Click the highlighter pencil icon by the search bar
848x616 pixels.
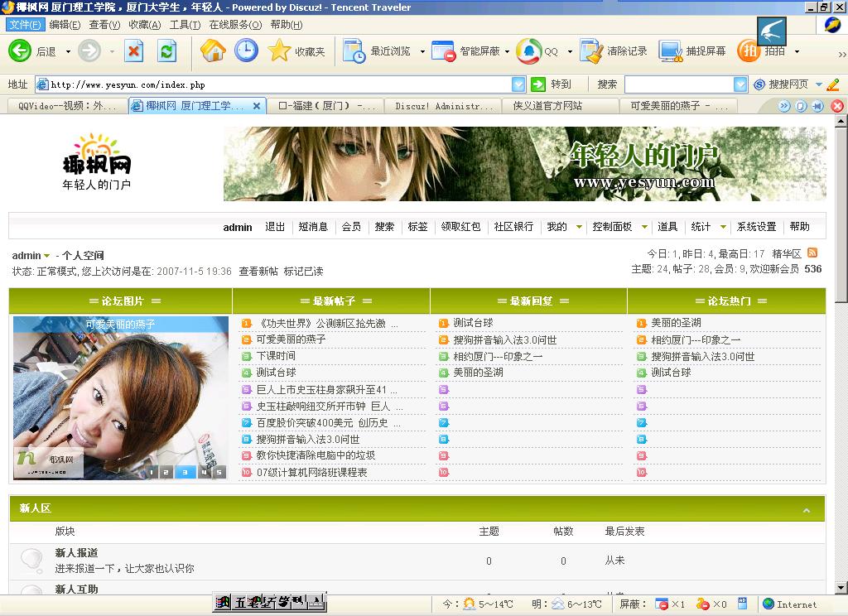point(833,84)
